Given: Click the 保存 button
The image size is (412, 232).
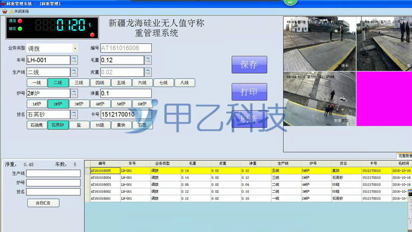Looking at the screenshot, I should 249,65.
